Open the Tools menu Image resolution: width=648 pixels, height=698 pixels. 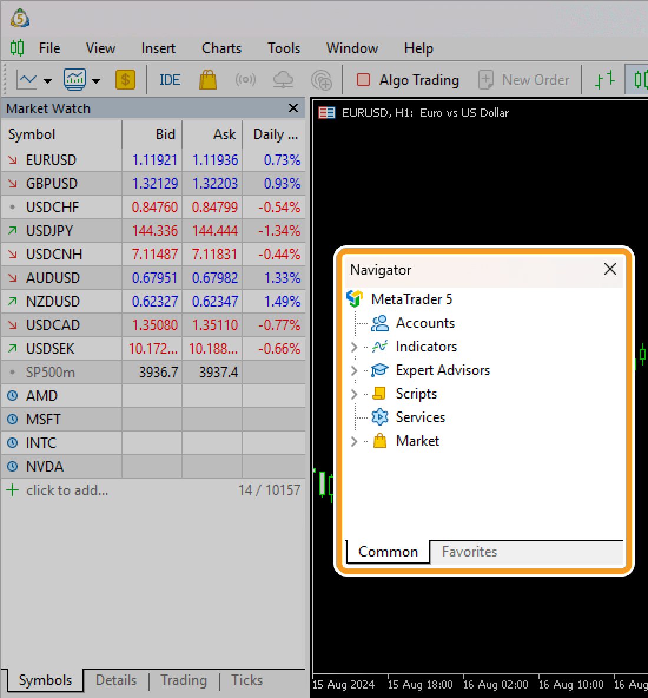pyautogui.click(x=283, y=48)
